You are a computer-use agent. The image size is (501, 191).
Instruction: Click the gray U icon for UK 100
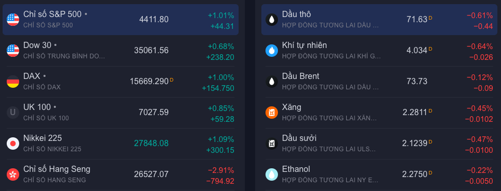coord(13,113)
